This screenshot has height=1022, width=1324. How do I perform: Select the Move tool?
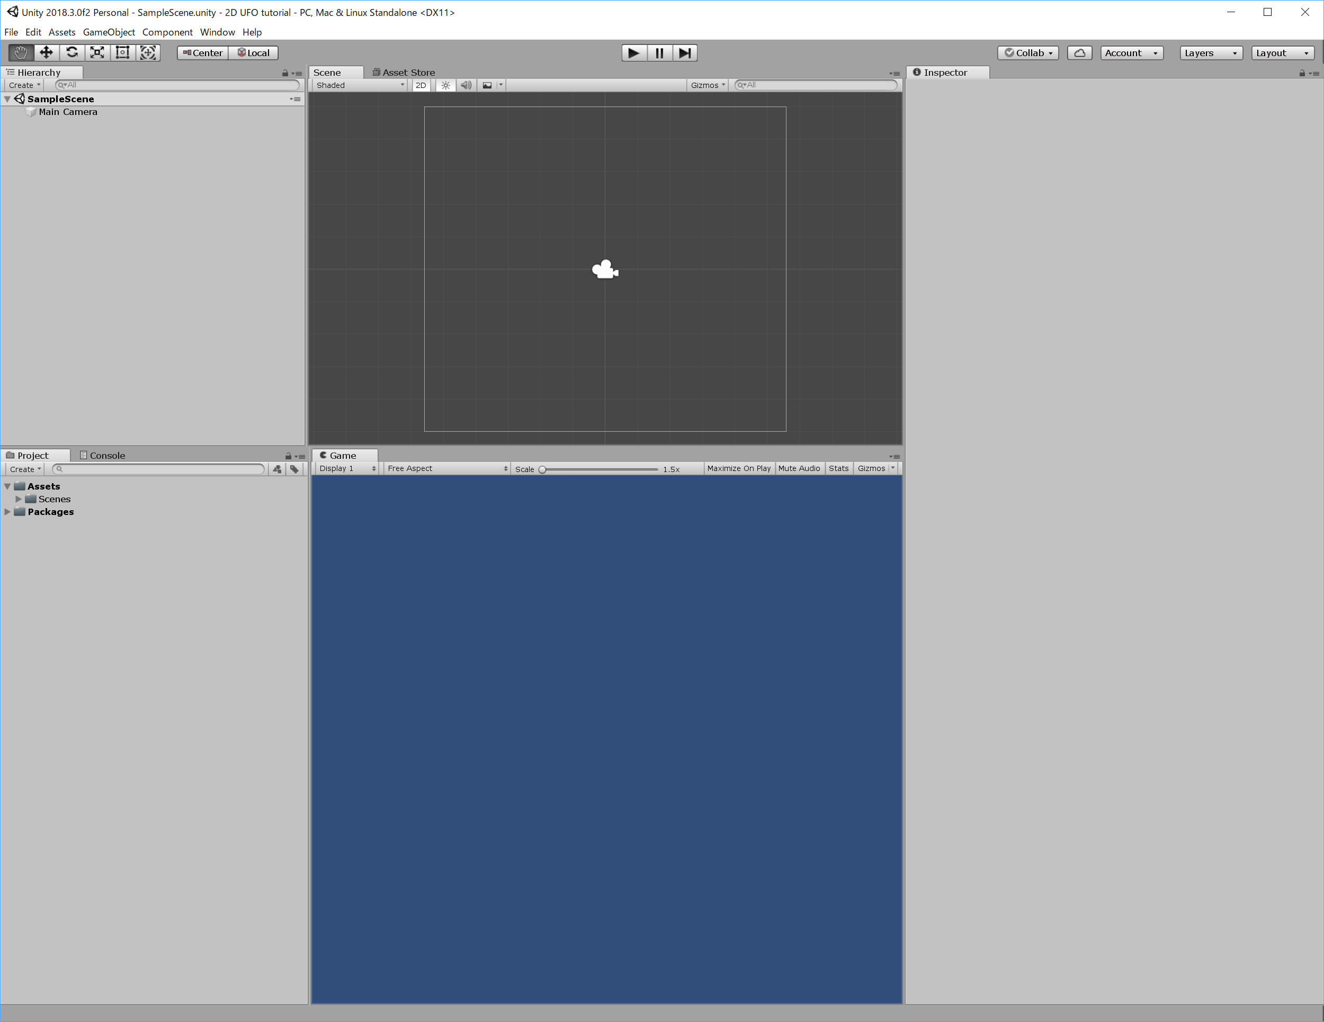[46, 53]
